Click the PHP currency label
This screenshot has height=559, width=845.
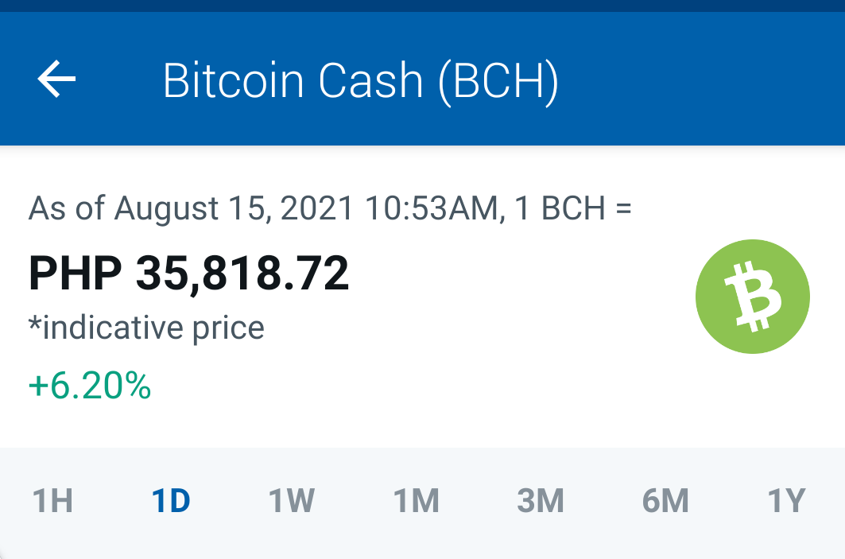point(75,274)
